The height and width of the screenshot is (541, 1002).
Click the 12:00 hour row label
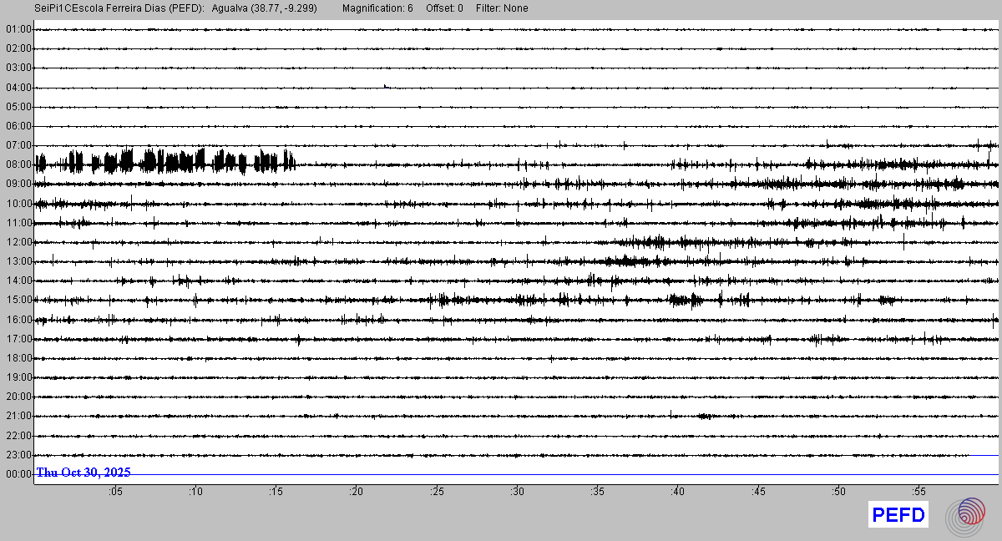click(x=18, y=242)
